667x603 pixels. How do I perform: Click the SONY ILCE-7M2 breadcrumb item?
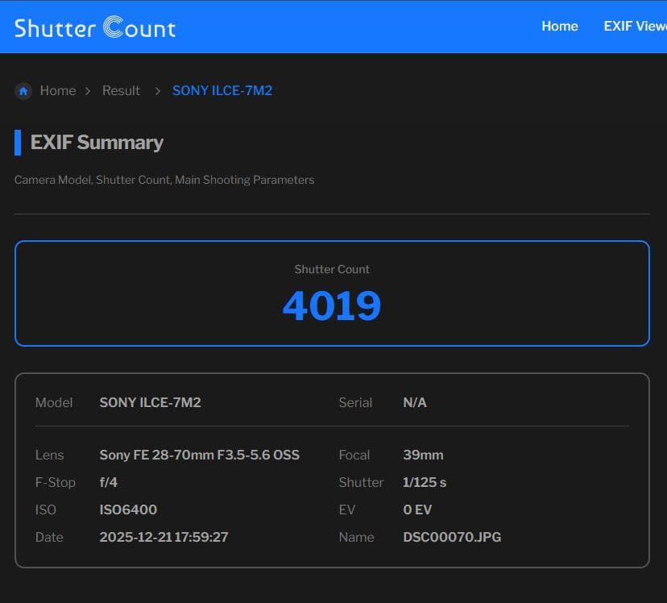(222, 91)
